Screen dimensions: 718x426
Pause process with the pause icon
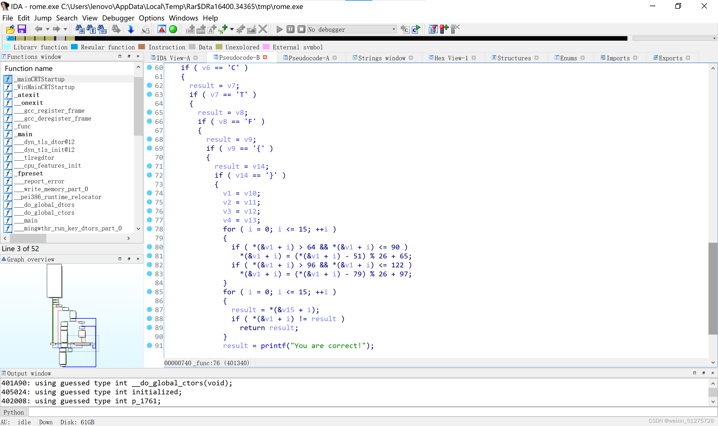[290, 29]
